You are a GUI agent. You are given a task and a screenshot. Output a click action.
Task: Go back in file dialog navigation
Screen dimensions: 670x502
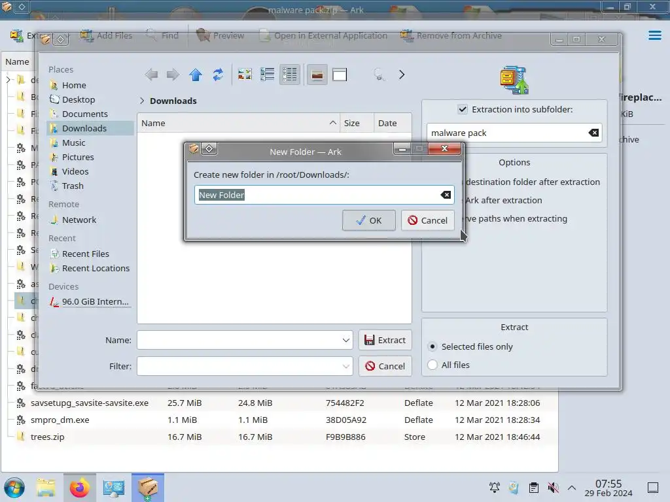point(151,75)
